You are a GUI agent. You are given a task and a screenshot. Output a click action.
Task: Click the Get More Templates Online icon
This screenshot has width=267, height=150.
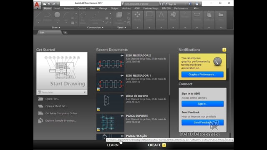coord(40,113)
